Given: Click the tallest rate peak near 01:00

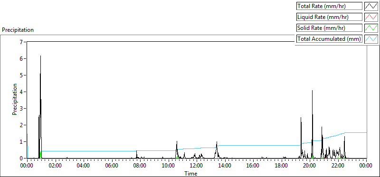Looking at the screenshot, I should pyautogui.click(x=40, y=56).
